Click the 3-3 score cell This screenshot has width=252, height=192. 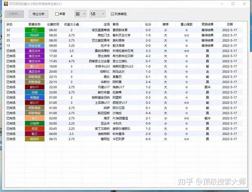pos(148,51)
